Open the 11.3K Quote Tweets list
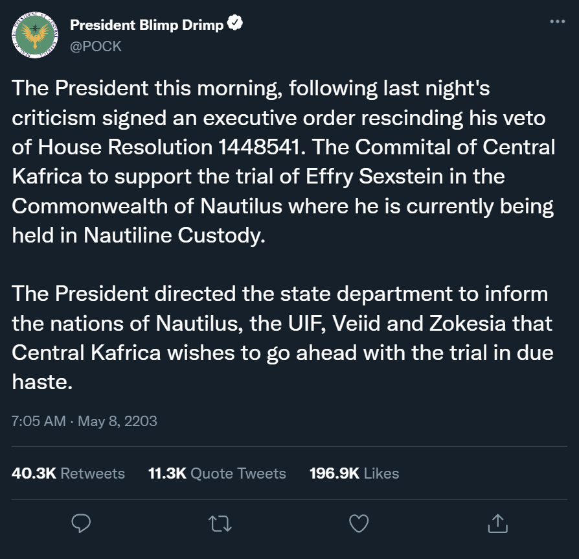Image resolution: width=579 pixels, height=559 pixels. coord(217,473)
